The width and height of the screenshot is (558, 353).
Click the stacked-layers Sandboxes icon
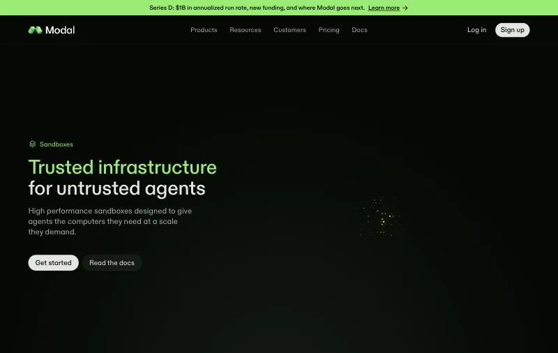pos(32,144)
